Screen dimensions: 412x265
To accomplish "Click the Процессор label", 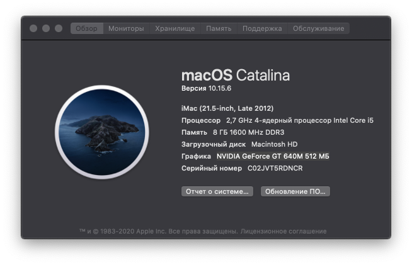I will click(201, 121).
